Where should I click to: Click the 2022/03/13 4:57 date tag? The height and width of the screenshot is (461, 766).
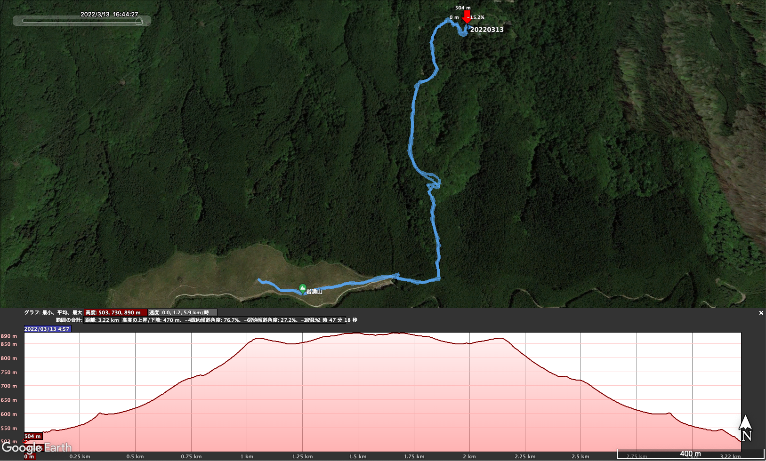click(x=47, y=329)
